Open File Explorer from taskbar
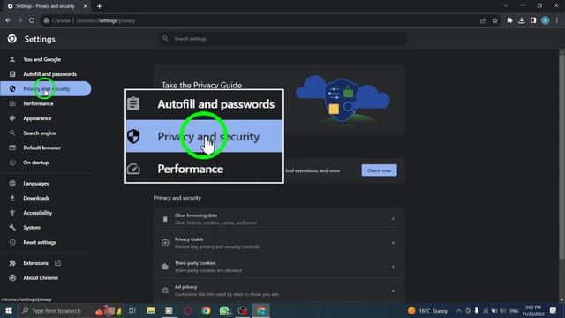 pos(151,310)
